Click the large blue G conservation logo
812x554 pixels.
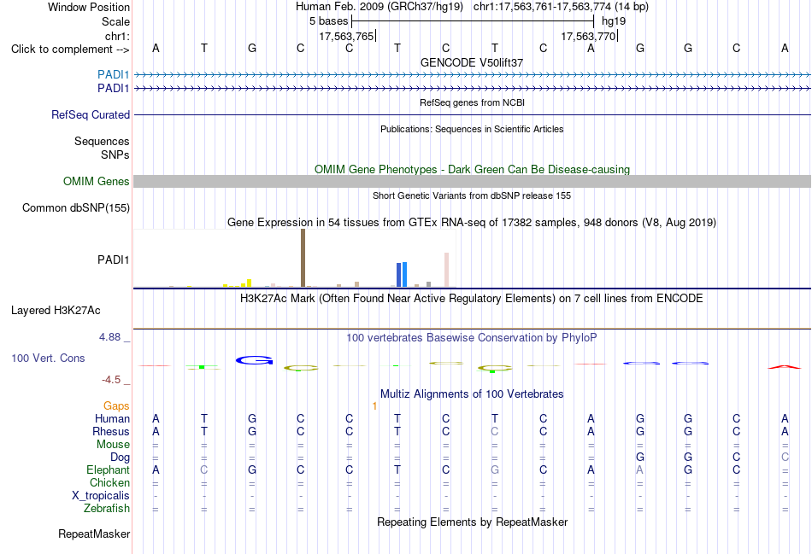pos(254,360)
